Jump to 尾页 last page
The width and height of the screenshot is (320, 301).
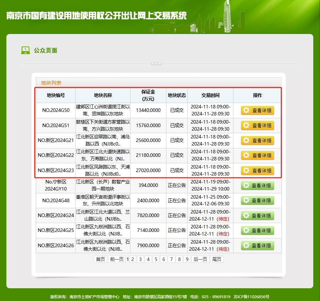(216, 259)
